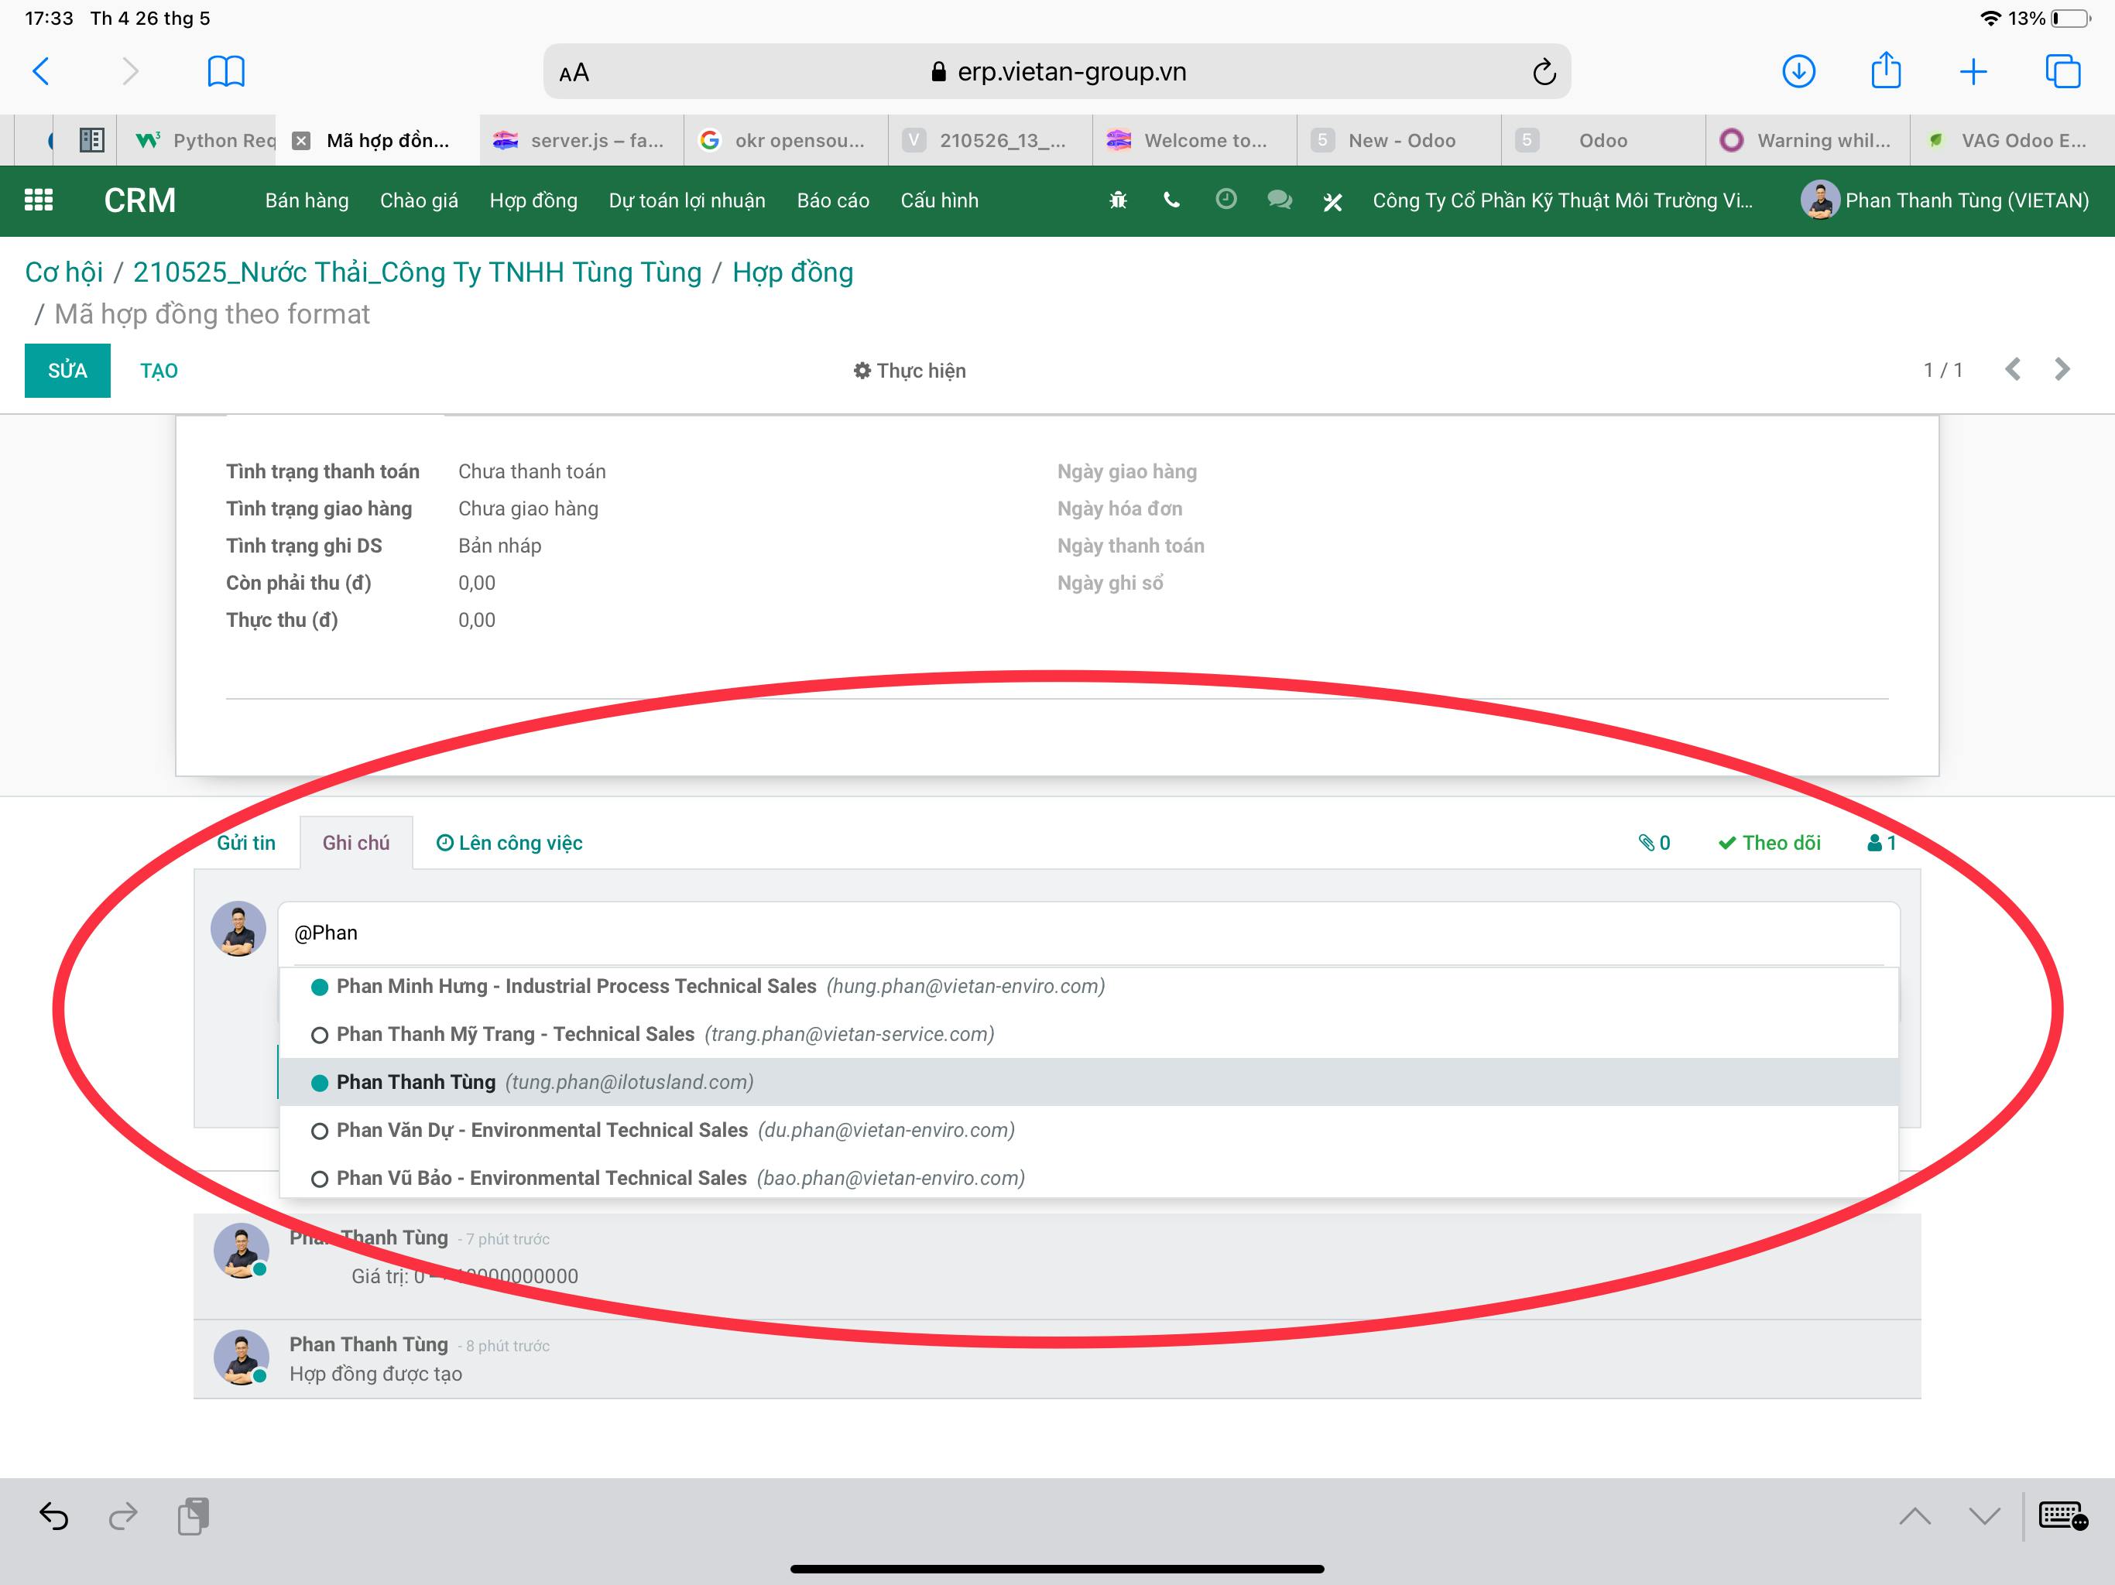Toggle the Theo dõi follow button
2115x1585 pixels.
[x=1770, y=842]
